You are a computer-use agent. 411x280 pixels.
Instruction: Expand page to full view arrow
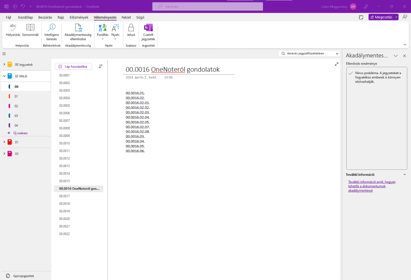tap(336, 64)
